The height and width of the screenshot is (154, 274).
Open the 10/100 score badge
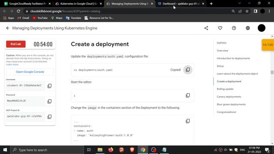tap(268, 45)
